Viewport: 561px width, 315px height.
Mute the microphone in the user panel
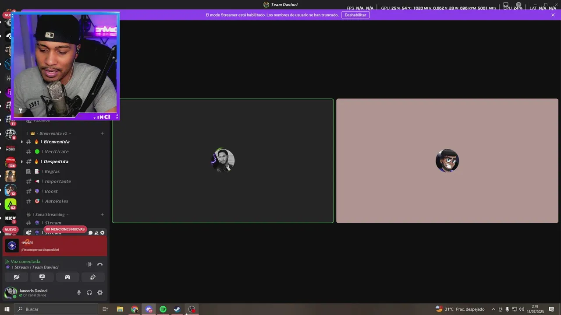[x=79, y=293]
